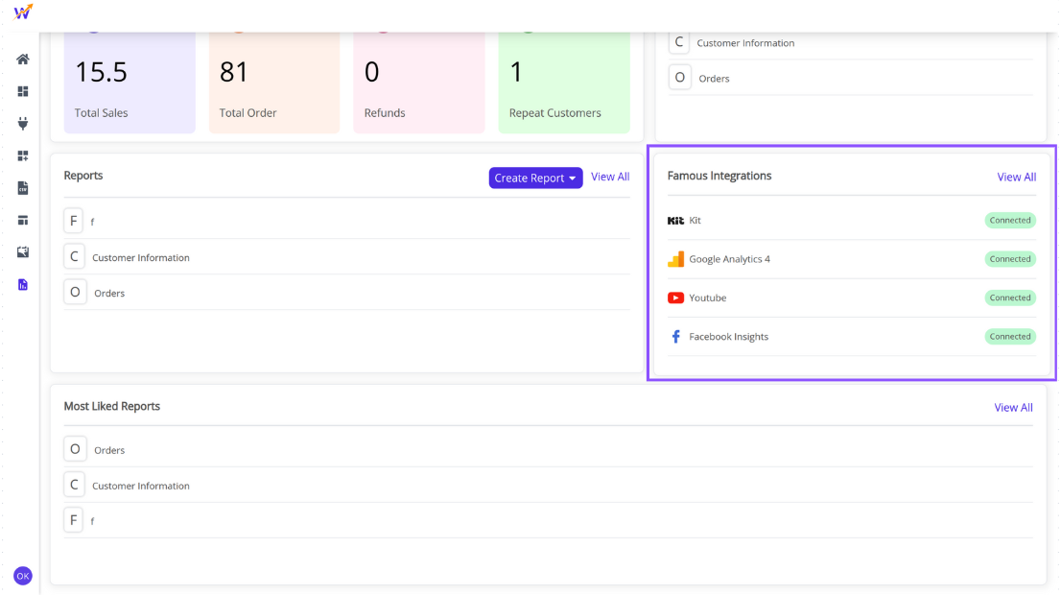Viewport: 1061px width, 595px height.
Task: Open integrations plug icon in sidebar
Action: point(23,124)
